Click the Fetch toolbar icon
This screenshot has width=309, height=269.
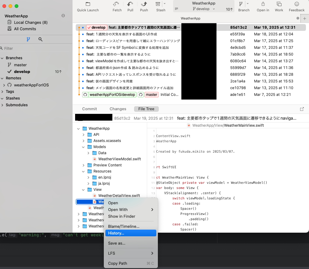click(117, 7)
